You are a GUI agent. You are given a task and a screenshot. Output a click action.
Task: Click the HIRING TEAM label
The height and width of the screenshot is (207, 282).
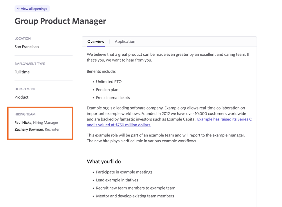coord(25,114)
